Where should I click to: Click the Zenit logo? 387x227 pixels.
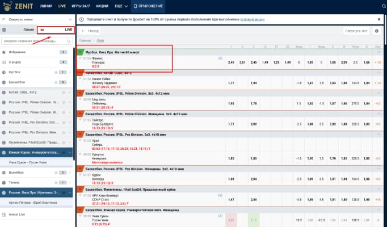[x=18, y=6]
